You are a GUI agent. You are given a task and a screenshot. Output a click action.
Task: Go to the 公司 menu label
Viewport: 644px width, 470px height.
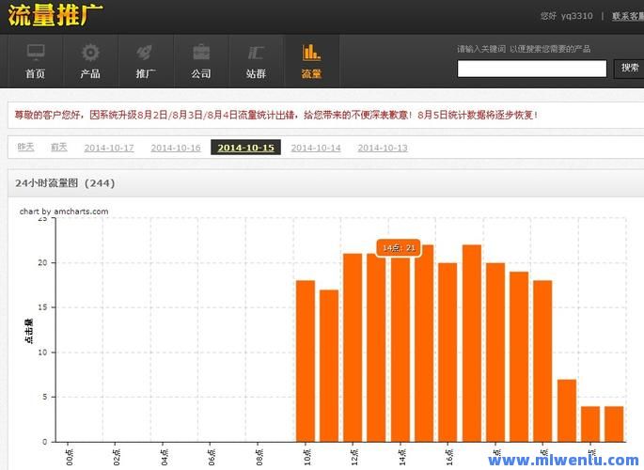click(x=201, y=74)
